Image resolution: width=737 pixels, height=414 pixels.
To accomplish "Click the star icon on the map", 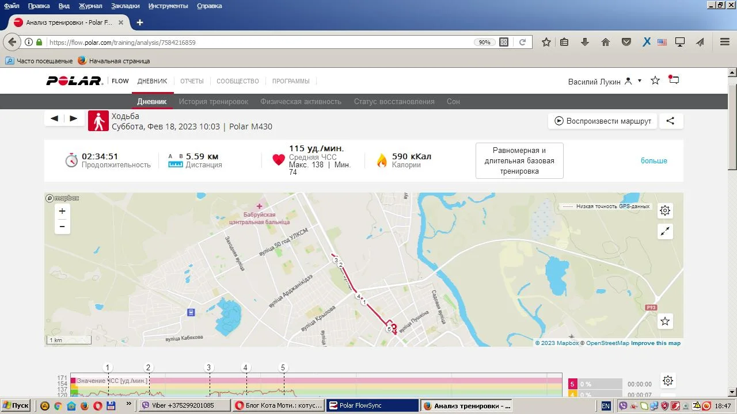I will click(665, 321).
